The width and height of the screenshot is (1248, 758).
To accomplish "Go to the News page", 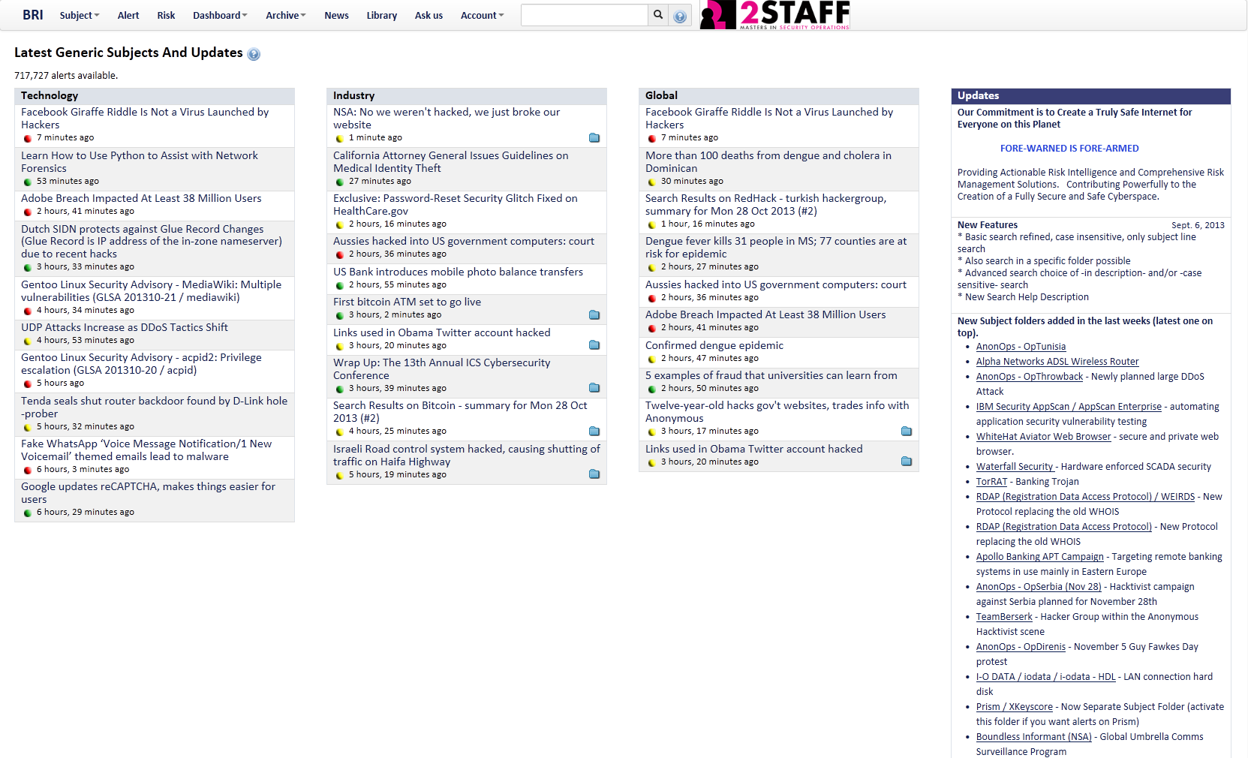I will [336, 15].
